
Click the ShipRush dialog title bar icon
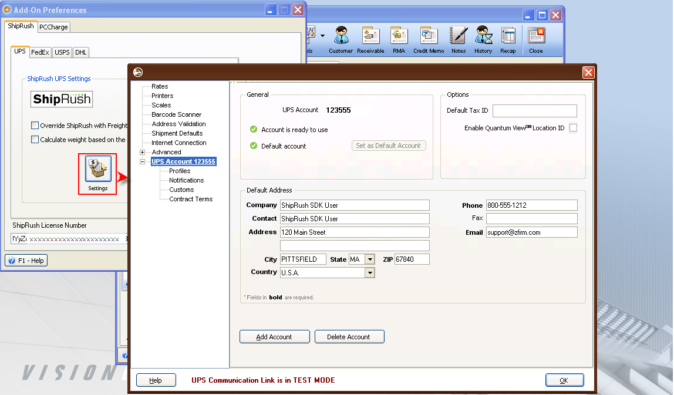coord(138,72)
